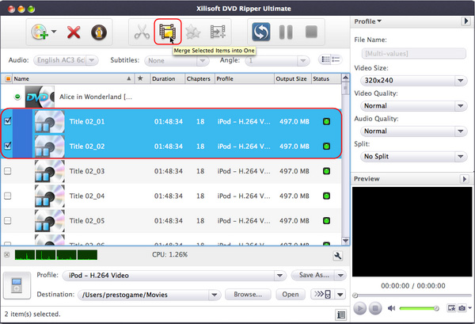Open the Profile menu header

[368, 21]
